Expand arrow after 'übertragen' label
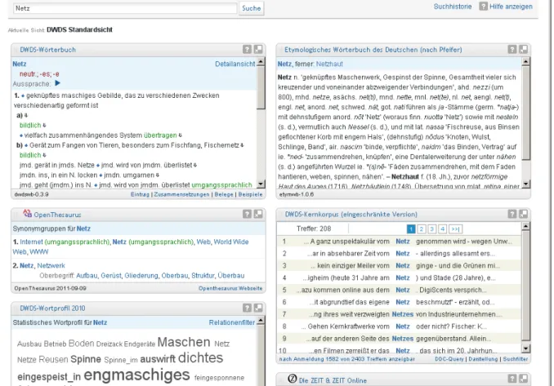Image resolution: width=554 pixels, height=386 pixels. click(x=180, y=135)
